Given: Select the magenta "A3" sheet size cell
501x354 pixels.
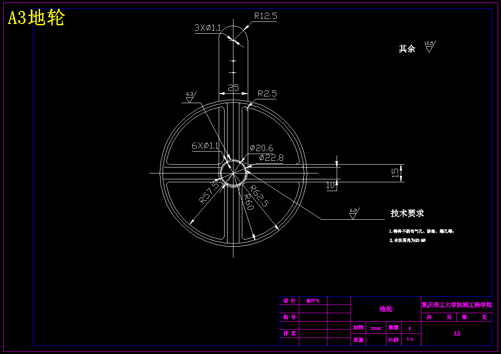Looking at the screenshot, I should [x=457, y=333].
